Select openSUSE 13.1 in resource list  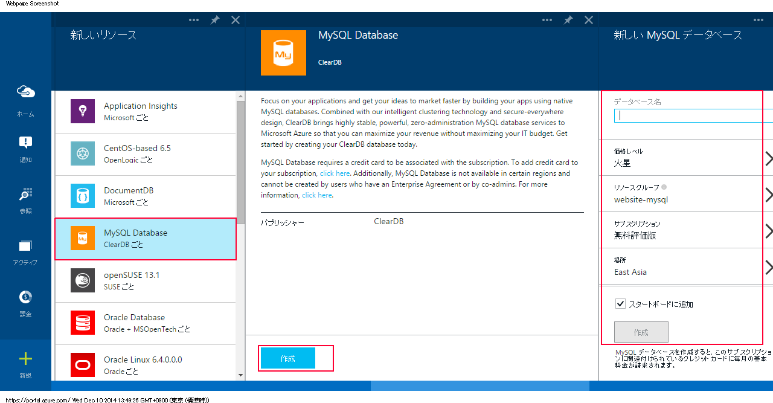point(146,281)
